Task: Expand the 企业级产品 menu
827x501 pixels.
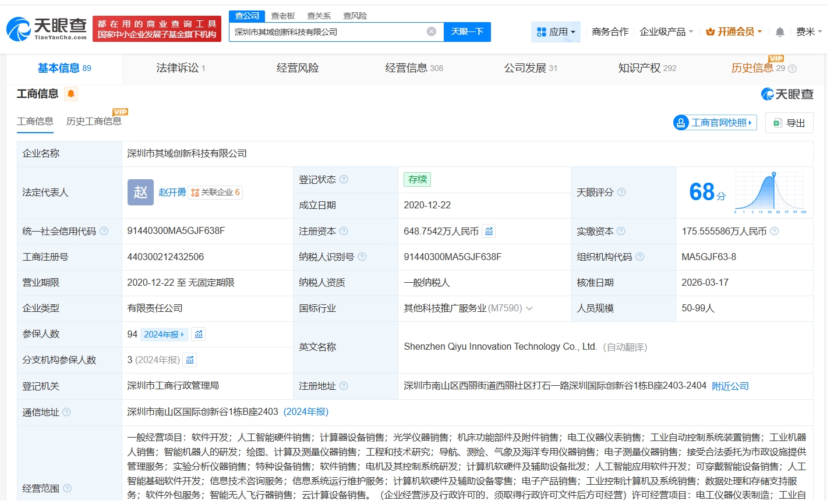Action: (x=666, y=32)
